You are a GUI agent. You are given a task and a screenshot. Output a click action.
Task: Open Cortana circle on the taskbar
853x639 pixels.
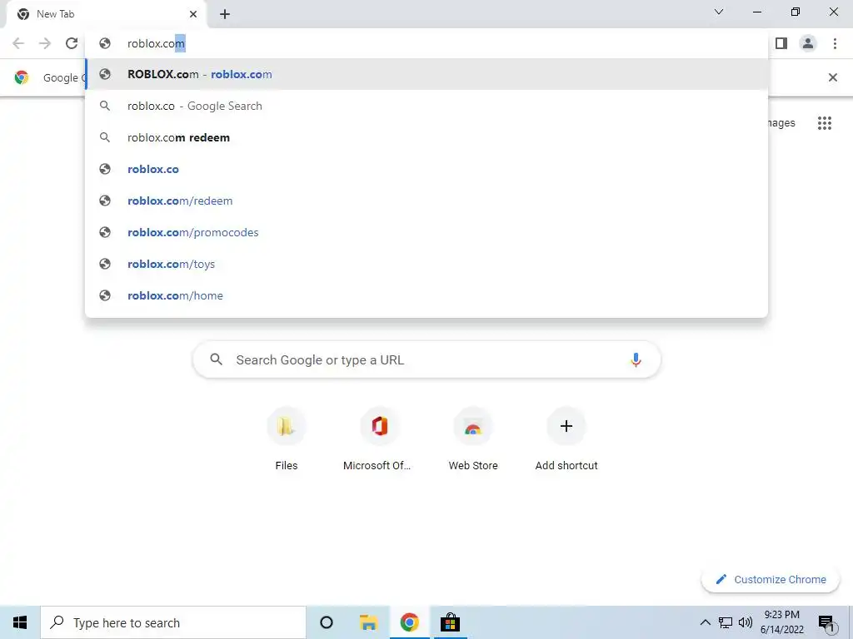coord(327,622)
